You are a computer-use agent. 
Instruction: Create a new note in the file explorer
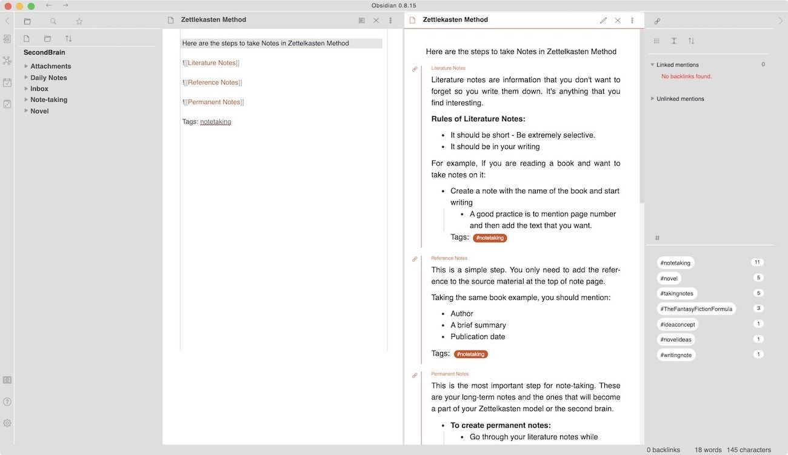click(x=27, y=39)
